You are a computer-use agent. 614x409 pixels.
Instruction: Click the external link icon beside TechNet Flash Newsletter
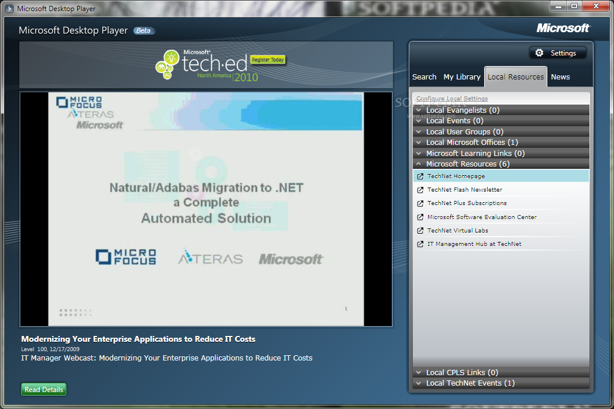click(420, 190)
